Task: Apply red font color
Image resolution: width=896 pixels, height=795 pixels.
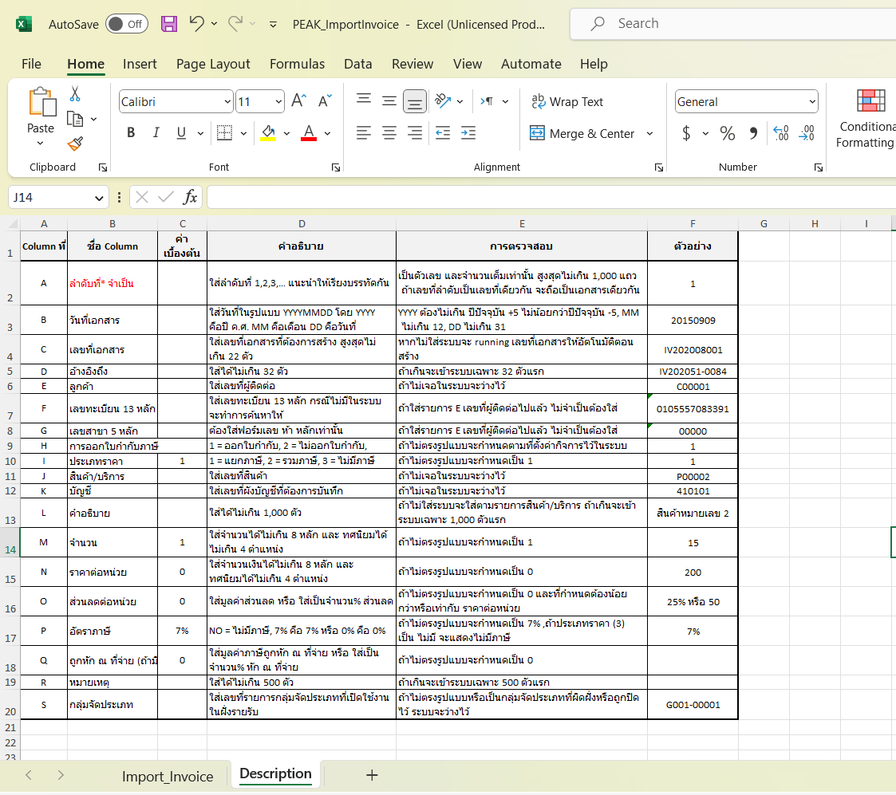Action: [x=309, y=132]
